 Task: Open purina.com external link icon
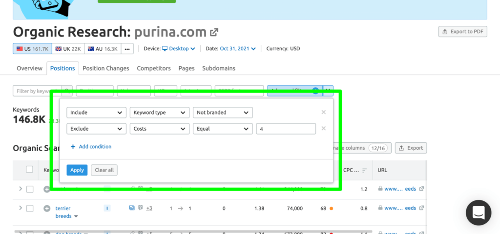pos(214,33)
